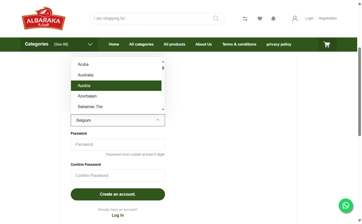Open the notifications bell icon

click(x=273, y=19)
